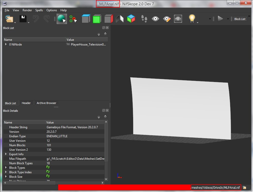Expand the Block Types row
The height and width of the screenshot is (192, 253).
tap(6, 168)
